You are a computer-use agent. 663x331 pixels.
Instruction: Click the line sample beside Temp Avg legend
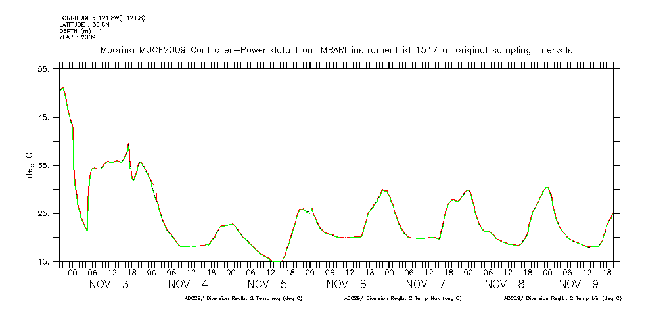[156, 298]
